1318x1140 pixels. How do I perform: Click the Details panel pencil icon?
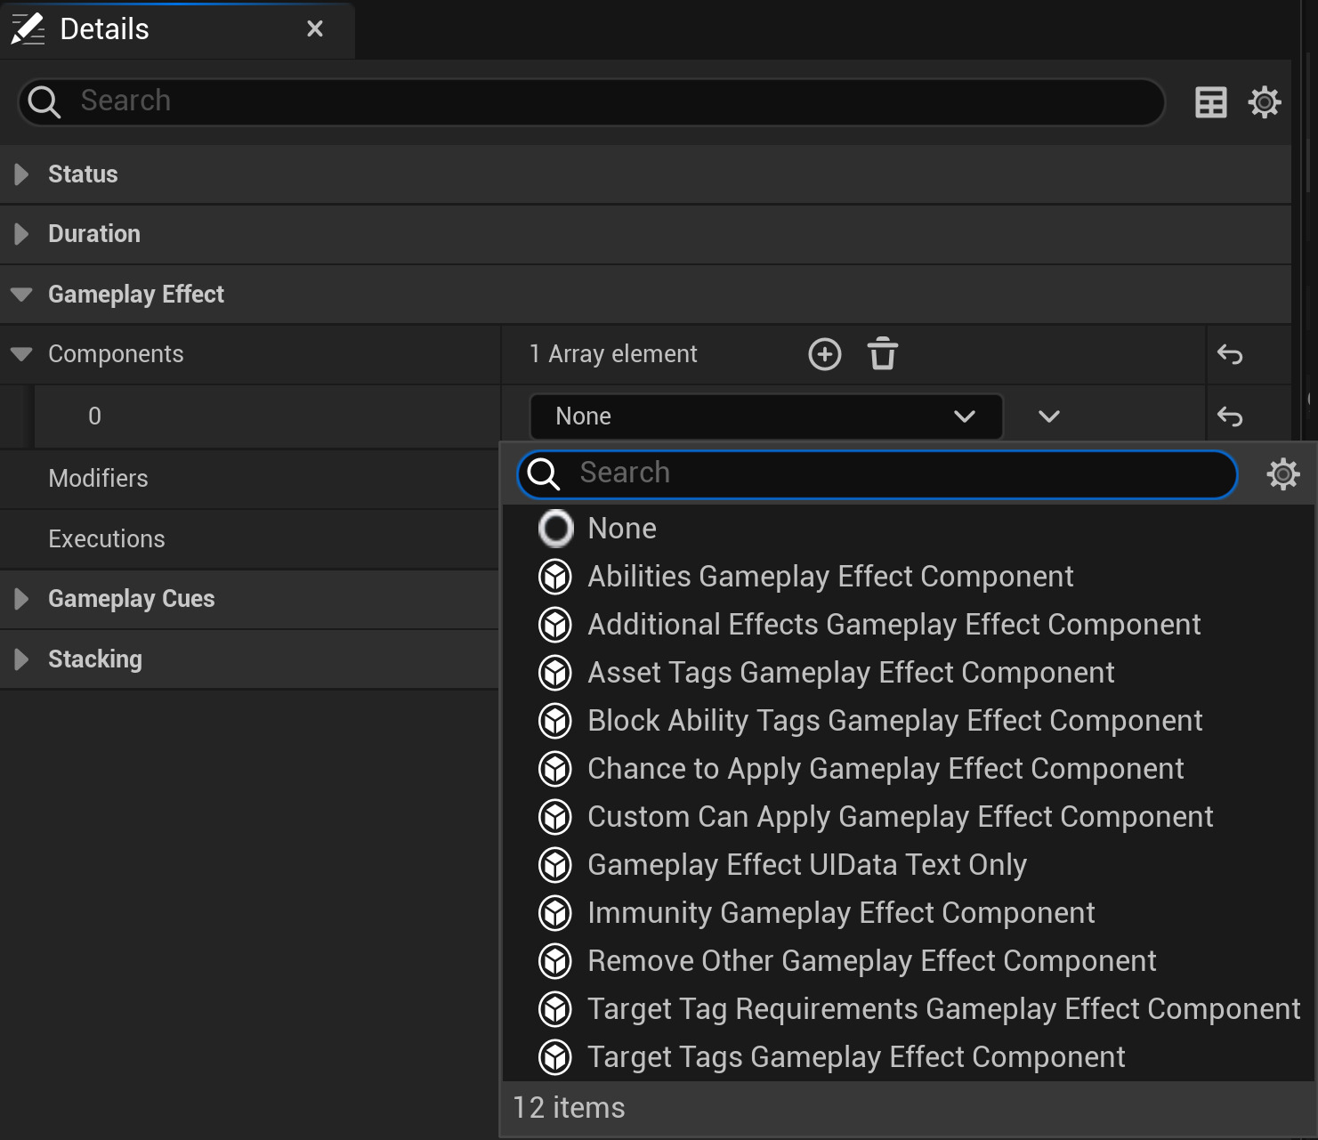[x=28, y=28]
